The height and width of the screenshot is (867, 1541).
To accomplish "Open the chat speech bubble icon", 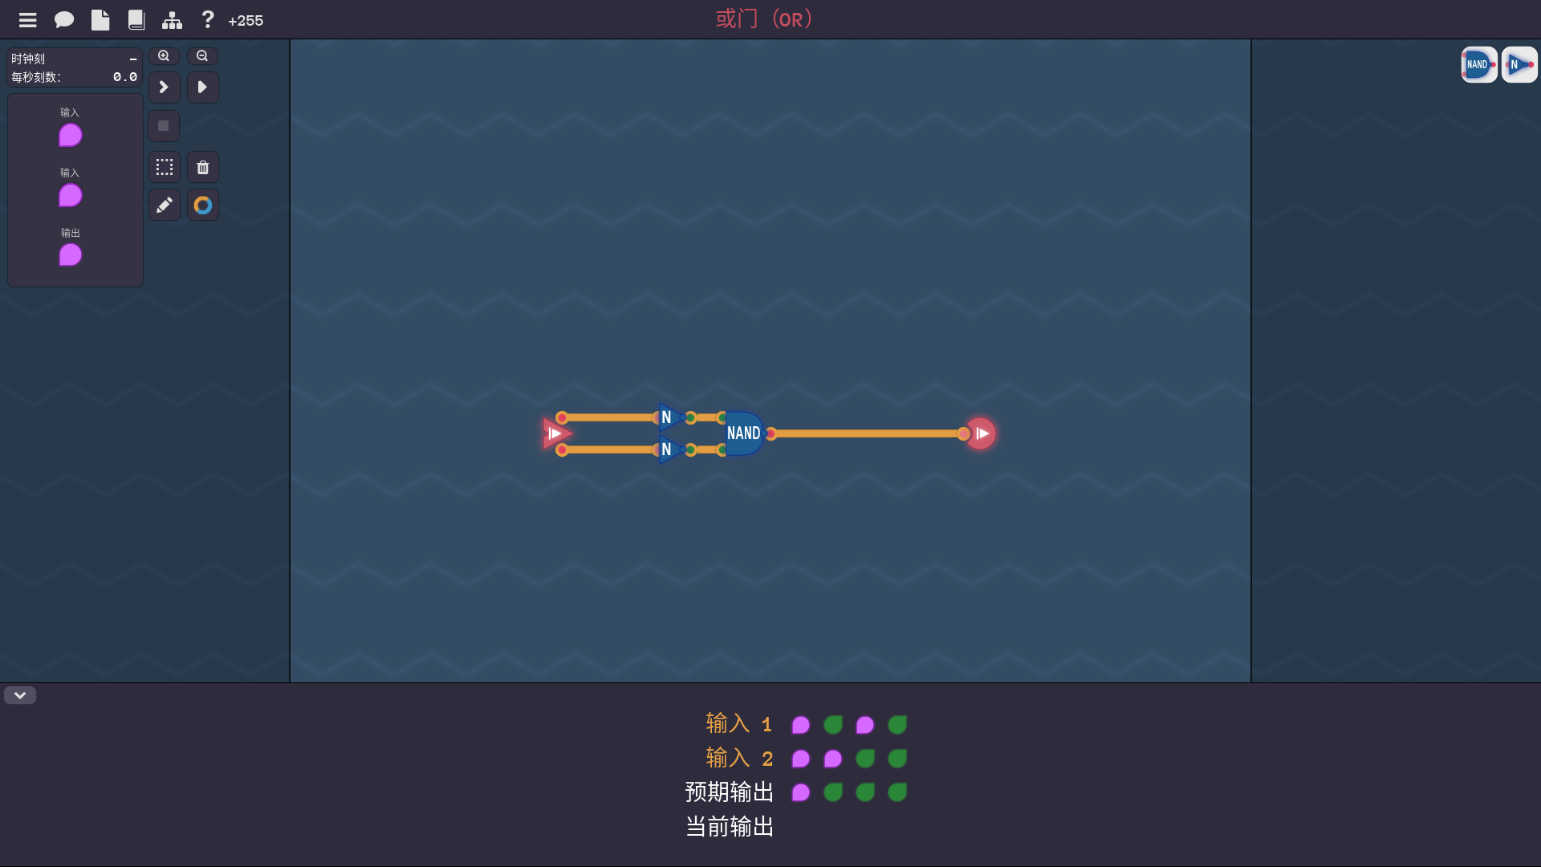I will pos(64,20).
